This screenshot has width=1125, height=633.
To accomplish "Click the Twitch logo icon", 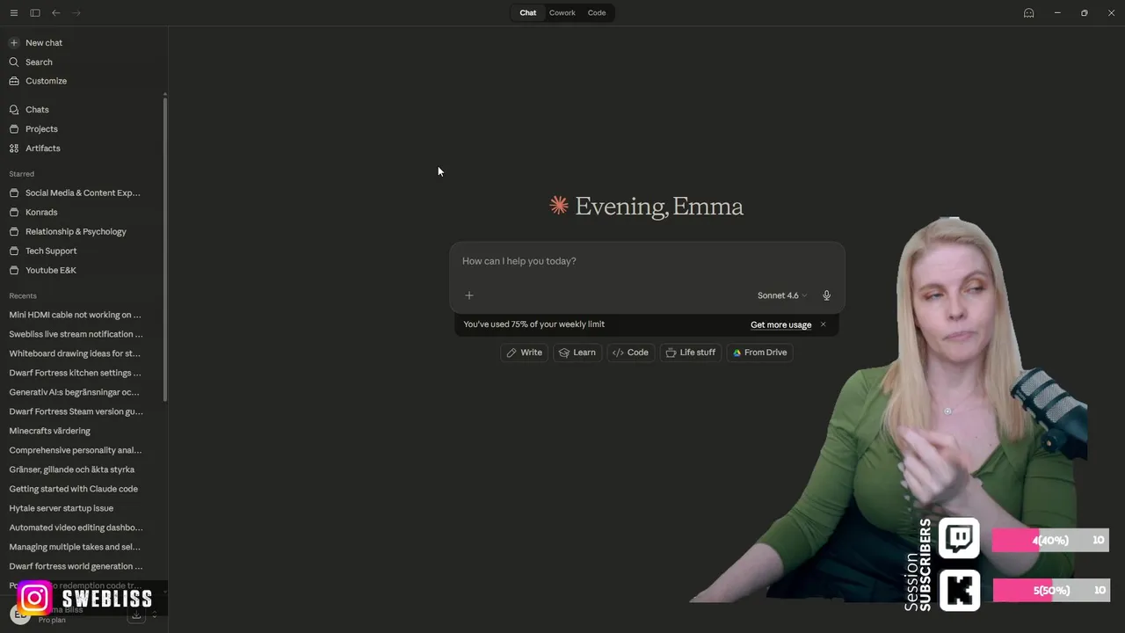I will [959, 538].
